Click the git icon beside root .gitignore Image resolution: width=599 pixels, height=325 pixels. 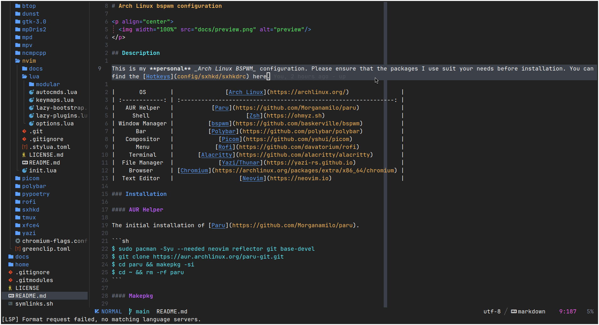tap(11, 272)
